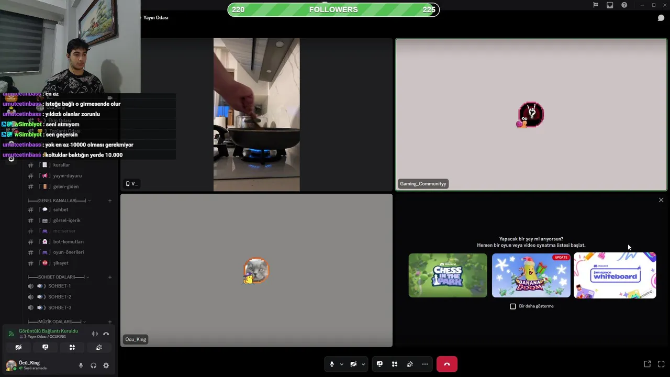This screenshot has height=377, width=670.
Task: Open soundboard from voice status panel
Action: pos(99,347)
